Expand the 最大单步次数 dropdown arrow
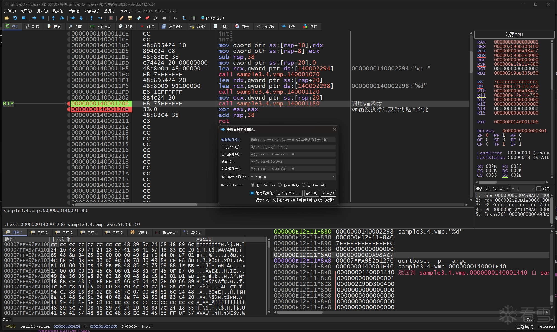This screenshot has height=332, width=557. click(252, 177)
